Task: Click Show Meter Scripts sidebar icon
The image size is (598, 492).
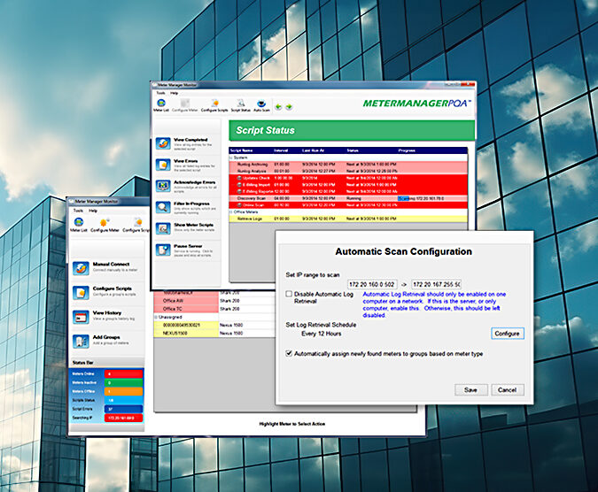Action: click(163, 229)
